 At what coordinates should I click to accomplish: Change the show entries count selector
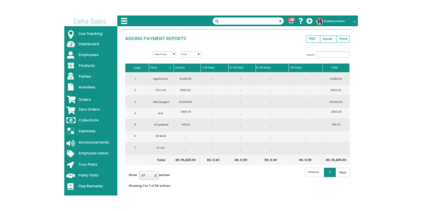click(x=149, y=176)
